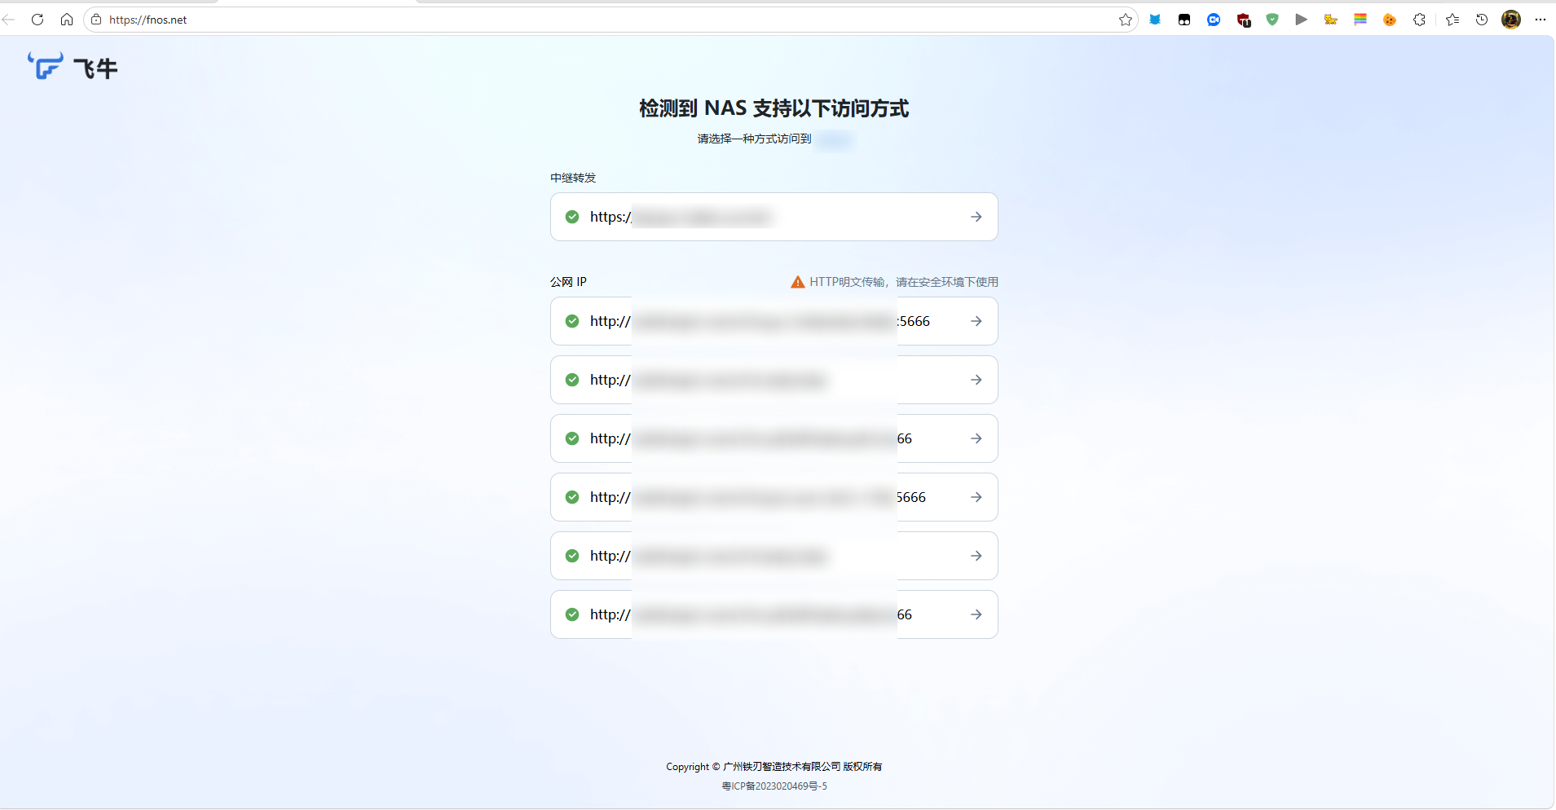Image resolution: width=1556 pixels, height=810 pixels.
Task: Open the yellow pixel cat extension
Action: tap(1331, 20)
